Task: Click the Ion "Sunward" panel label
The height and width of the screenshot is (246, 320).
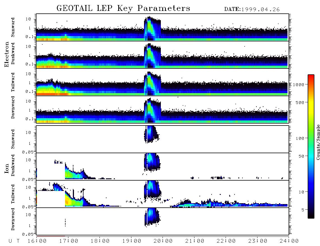Action: 13,139
